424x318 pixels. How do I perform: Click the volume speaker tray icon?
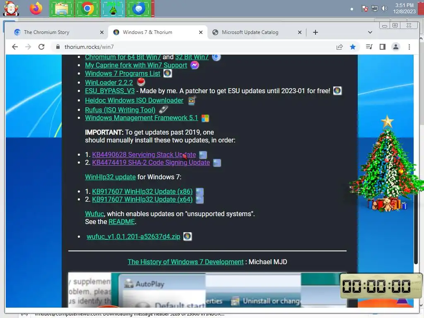[x=384, y=9]
